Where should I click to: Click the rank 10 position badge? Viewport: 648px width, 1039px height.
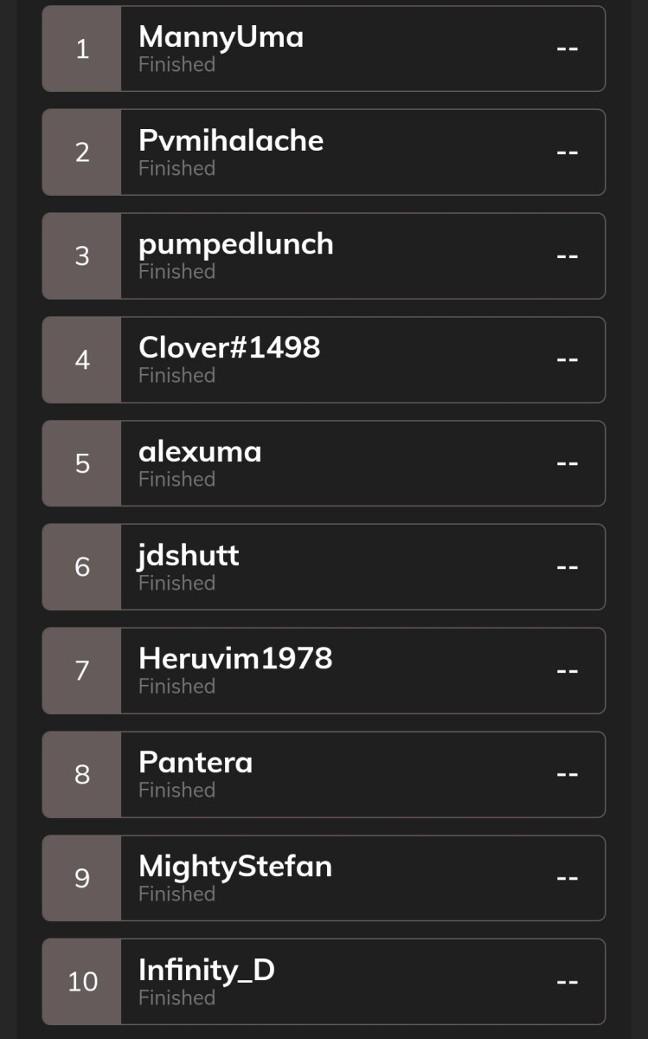point(82,982)
